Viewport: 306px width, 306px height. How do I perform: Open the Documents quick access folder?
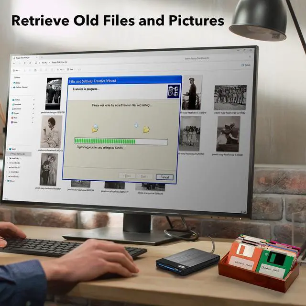pyautogui.click(x=18, y=109)
